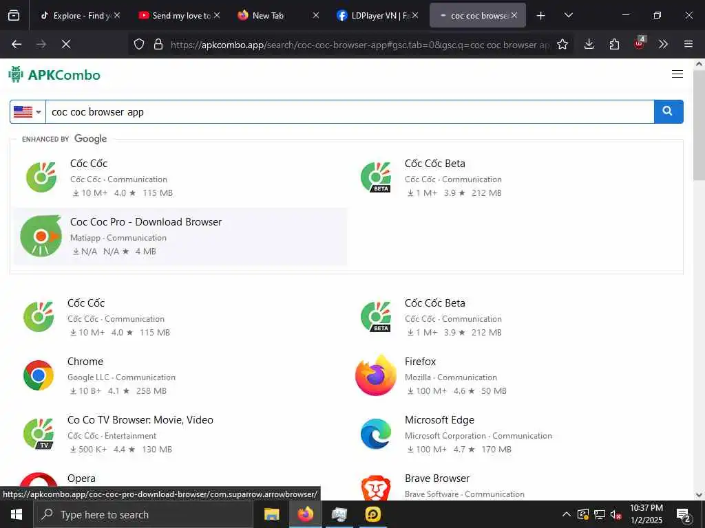Open the Microsoft Edge result title
Screen dimensions: 705x528
pos(439,420)
